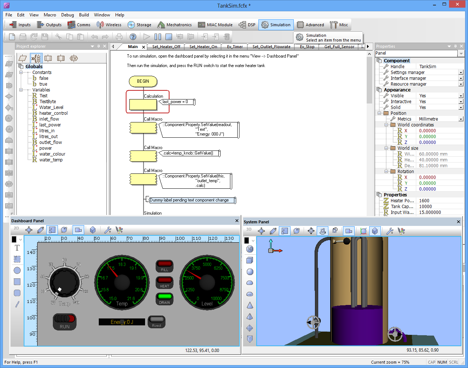Open the Panel component dropdown

pos(461,53)
